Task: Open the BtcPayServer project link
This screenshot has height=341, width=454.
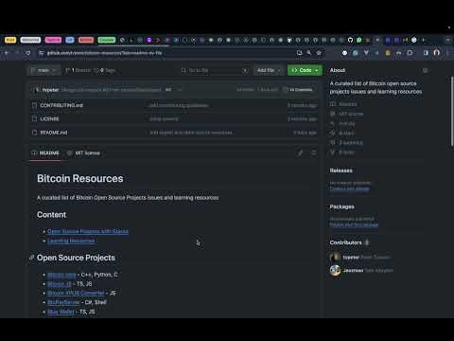Action: coord(63,302)
